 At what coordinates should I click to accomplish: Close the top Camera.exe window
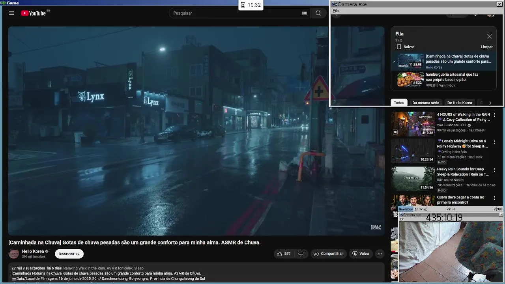(x=499, y=4)
